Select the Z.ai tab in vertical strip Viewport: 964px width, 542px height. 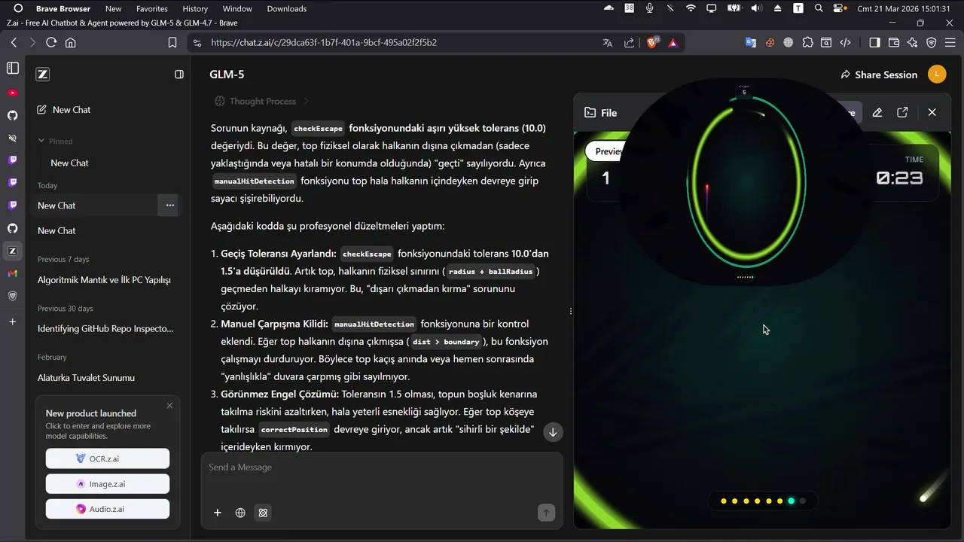[x=12, y=251]
